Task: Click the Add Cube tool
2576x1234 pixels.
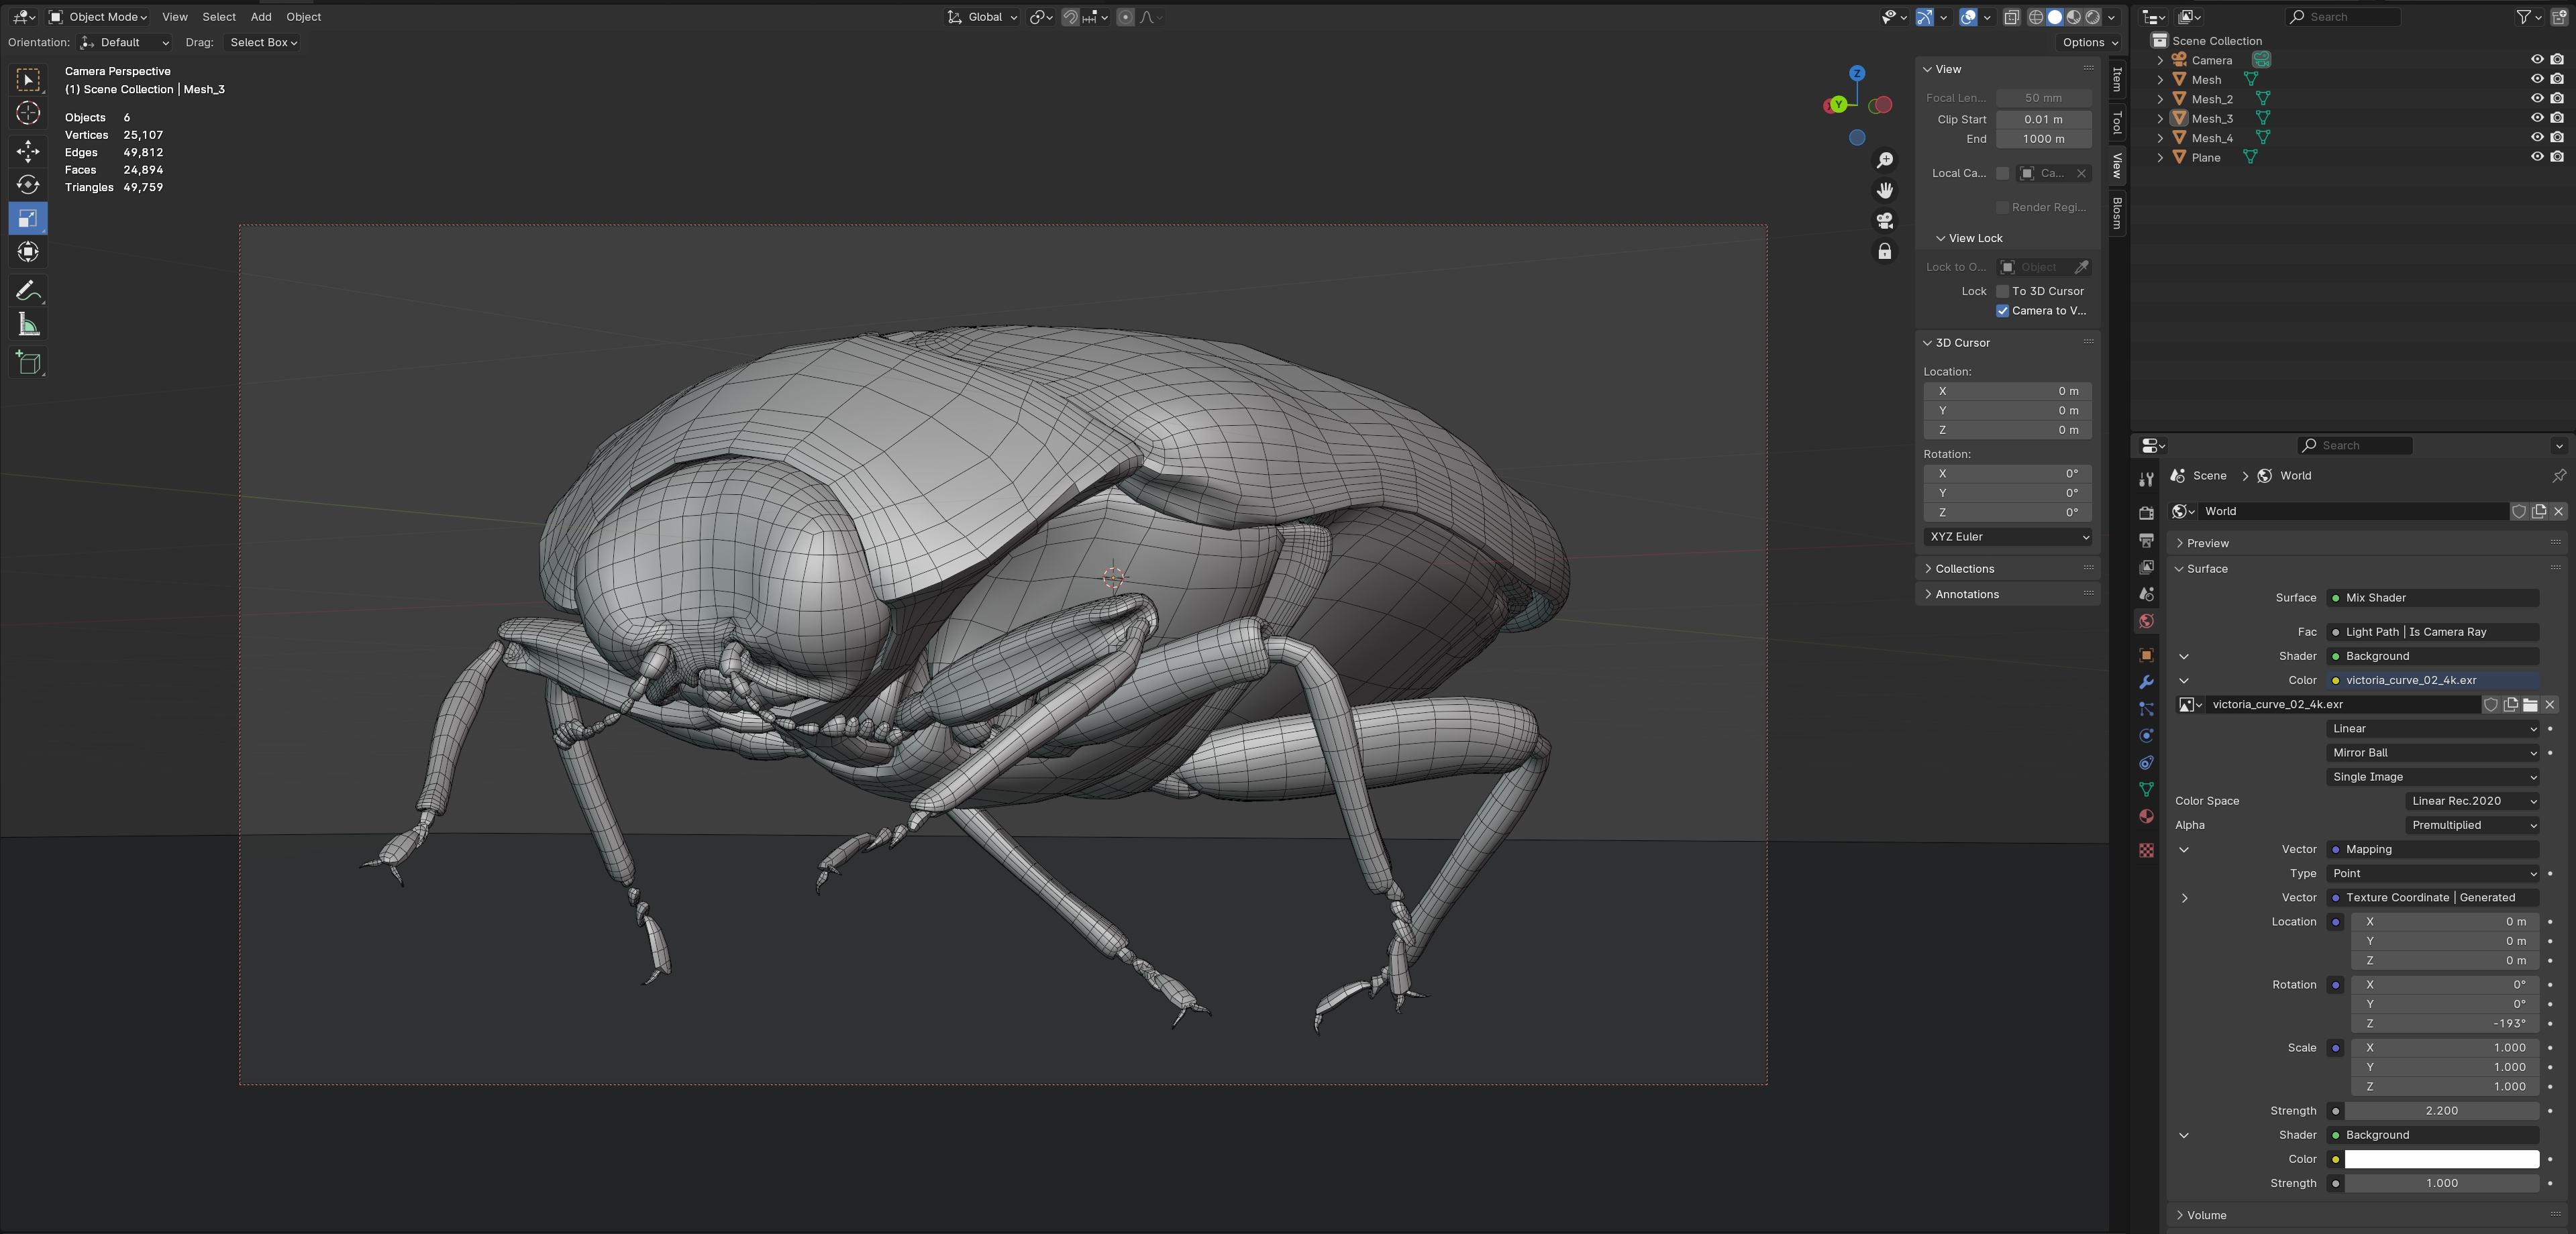Action: [x=28, y=363]
